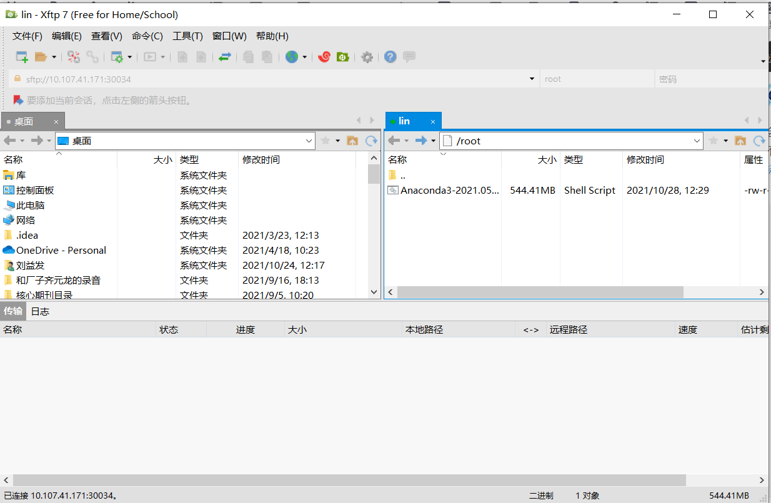The height and width of the screenshot is (503, 771).
Task: Click the blue transfer arrows icon
Action: [226, 56]
